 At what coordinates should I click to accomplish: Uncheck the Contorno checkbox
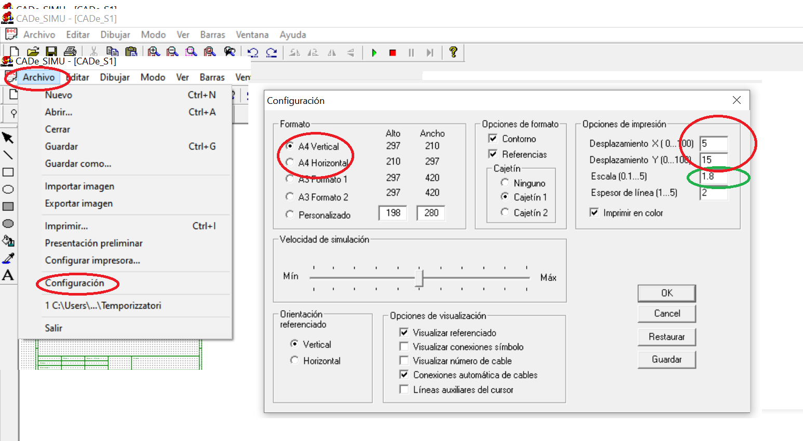pyautogui.click(x=493, y=138)
